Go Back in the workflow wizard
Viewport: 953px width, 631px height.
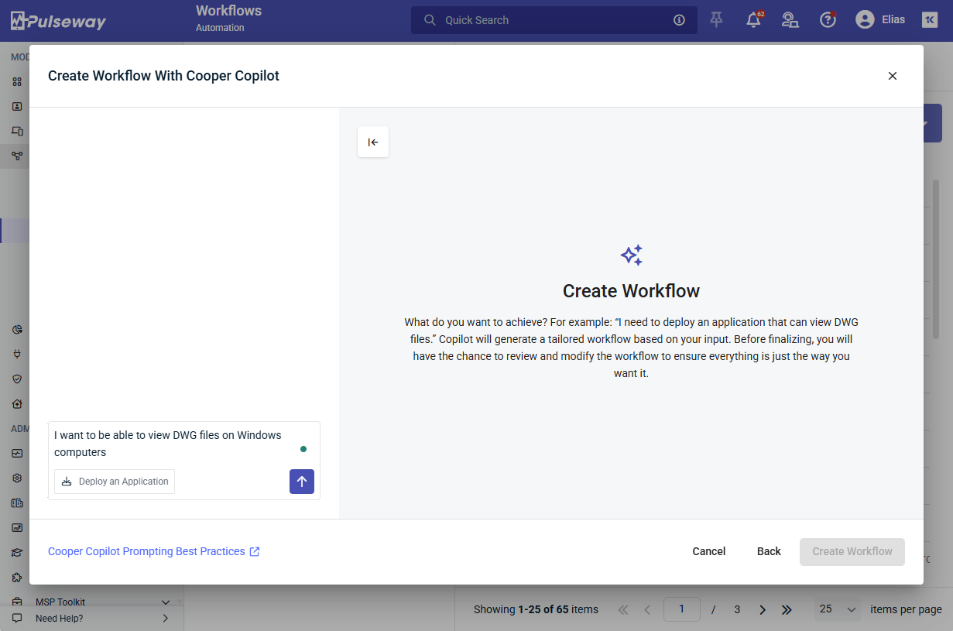click(x=769, y=551)
